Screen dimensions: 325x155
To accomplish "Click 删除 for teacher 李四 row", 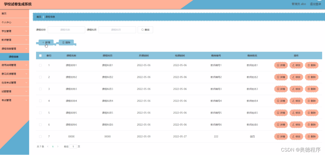I will (311, 136).
